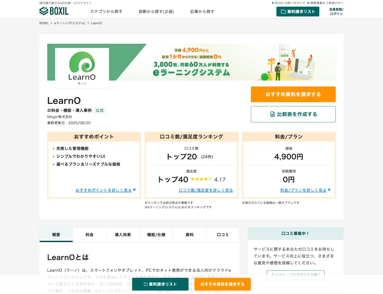The image size is (383, 294).
Task: Click Mogic株式会社 company name
Action: [x=60, y=117]
